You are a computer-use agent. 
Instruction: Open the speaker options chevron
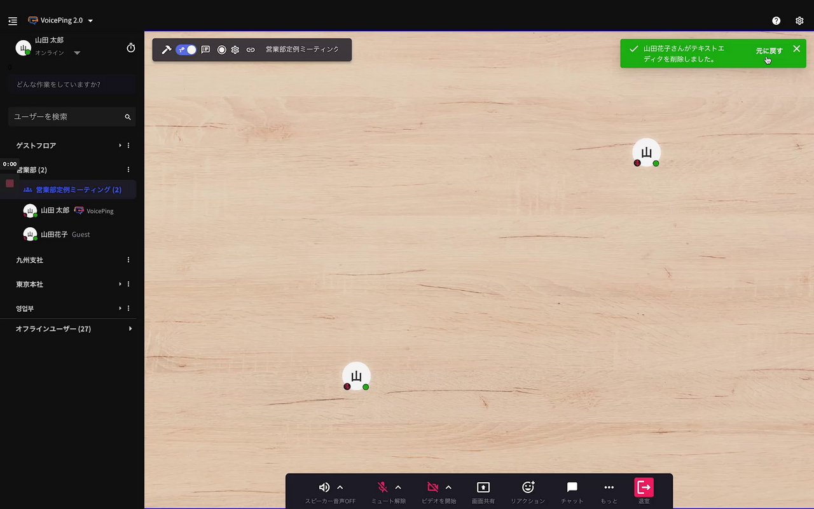340,487
